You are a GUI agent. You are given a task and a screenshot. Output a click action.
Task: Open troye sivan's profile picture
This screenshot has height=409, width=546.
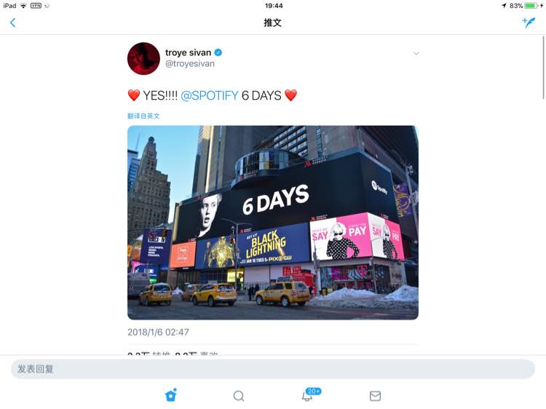click(x=143, y=58)
